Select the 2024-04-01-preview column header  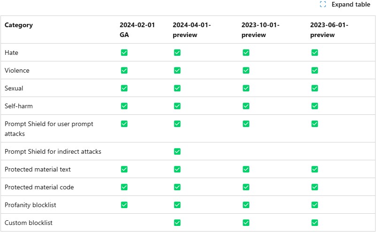click(x=192, y=30)
